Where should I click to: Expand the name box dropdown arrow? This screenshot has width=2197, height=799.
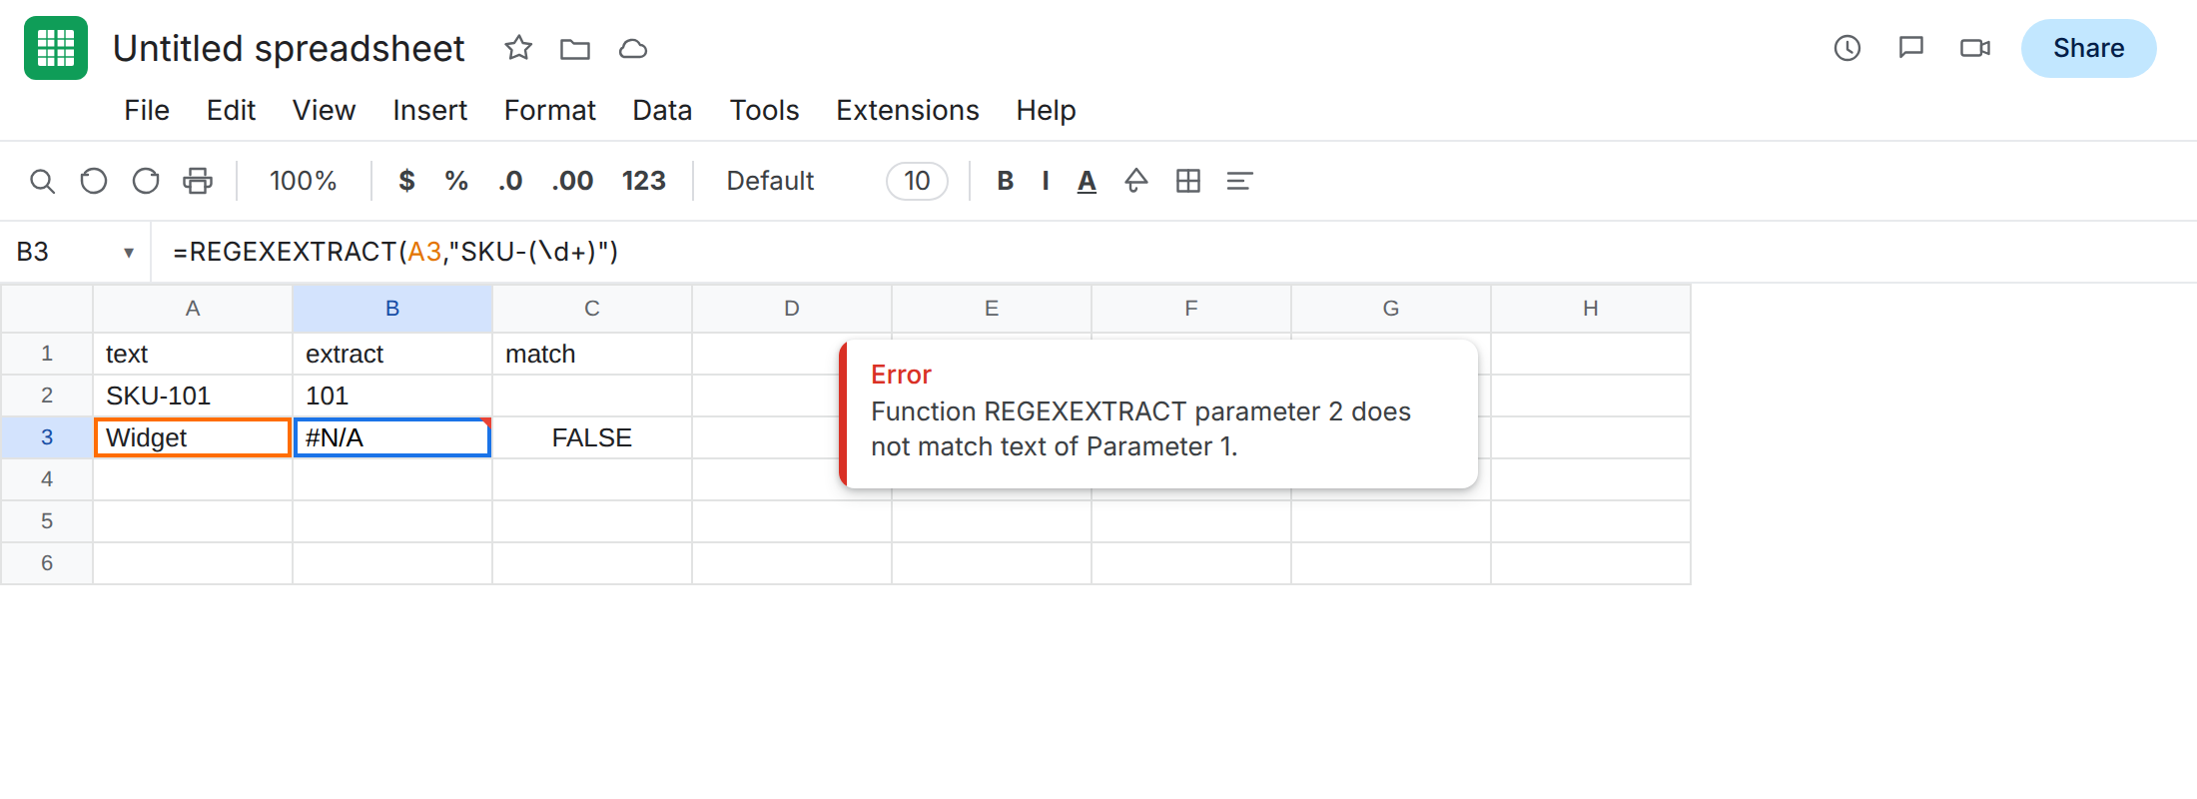[129, 253]
